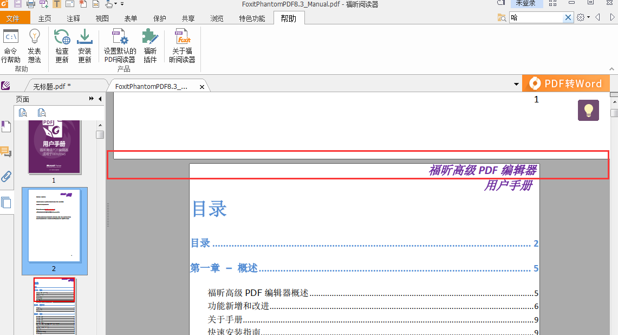Open the 特色功能 ribbon tab
The width and height of the screenshot is (618, 335).
252,18
